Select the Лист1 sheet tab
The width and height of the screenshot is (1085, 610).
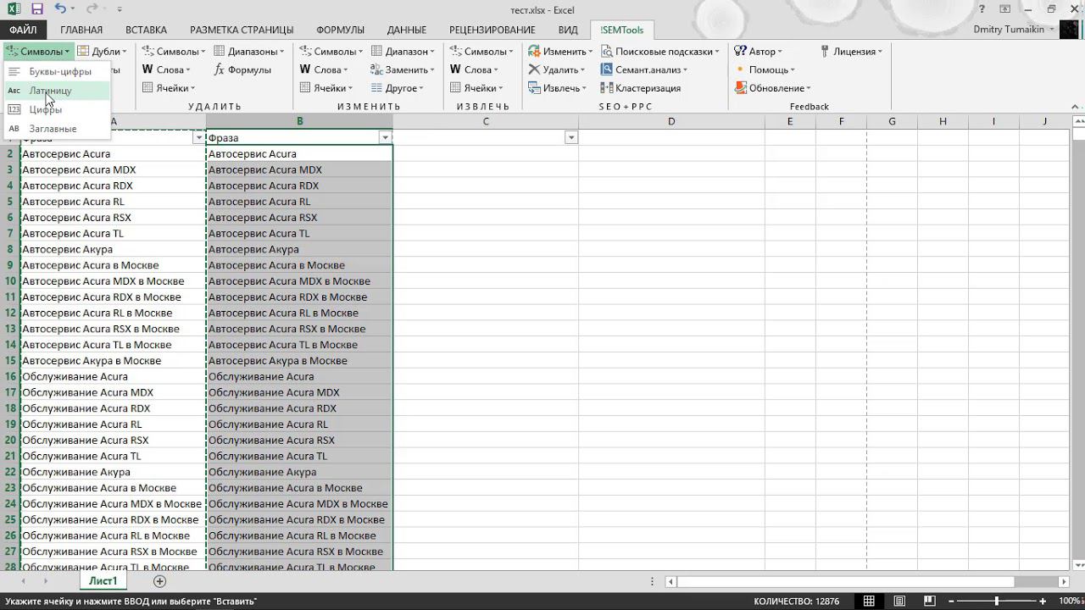coord(103,581)
